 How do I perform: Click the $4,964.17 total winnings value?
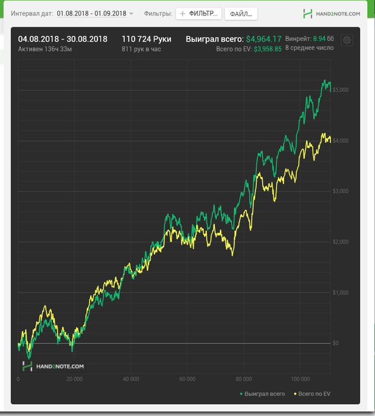click(263, 39)
